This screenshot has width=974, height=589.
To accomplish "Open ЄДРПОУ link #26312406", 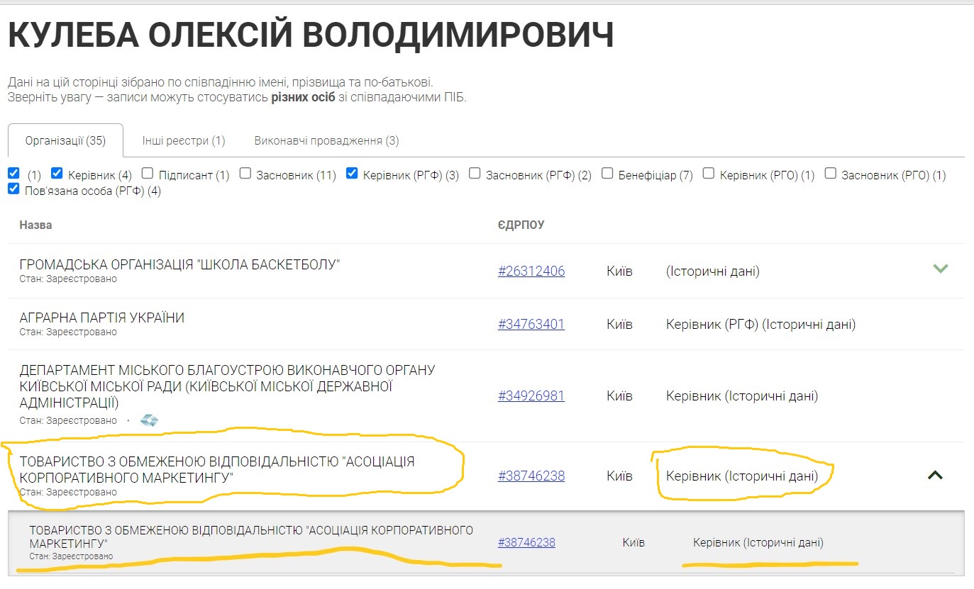I will (531, 271).
